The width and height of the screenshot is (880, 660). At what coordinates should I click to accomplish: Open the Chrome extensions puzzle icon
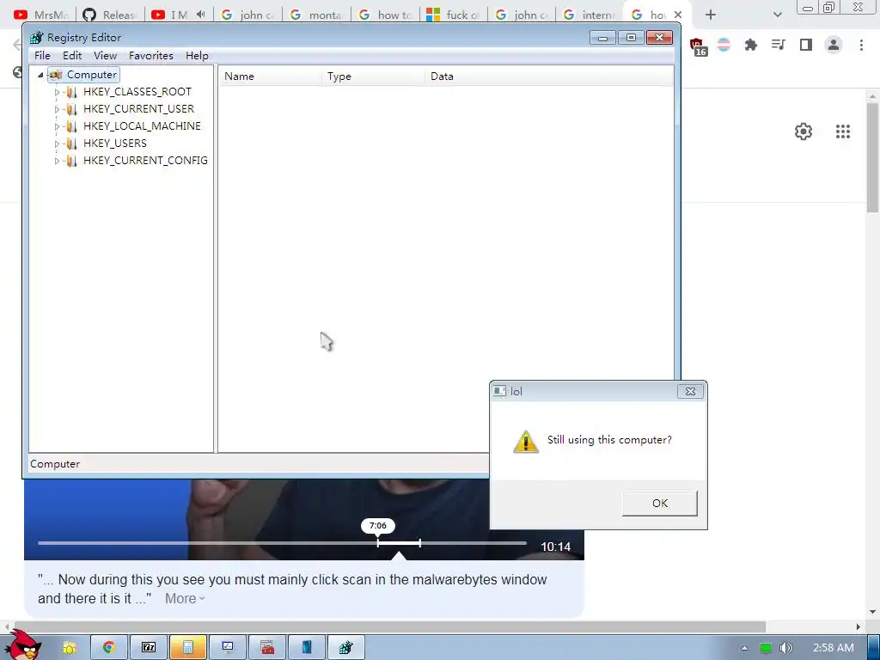(x=751, y=45)
